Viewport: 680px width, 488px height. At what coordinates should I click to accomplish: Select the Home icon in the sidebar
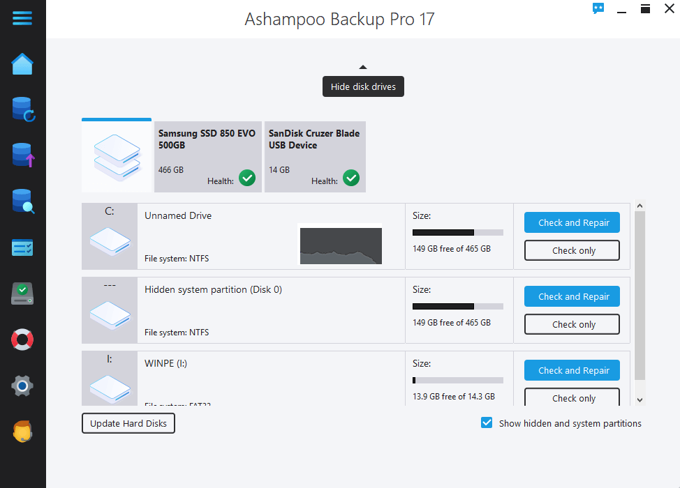pos(22,63)
